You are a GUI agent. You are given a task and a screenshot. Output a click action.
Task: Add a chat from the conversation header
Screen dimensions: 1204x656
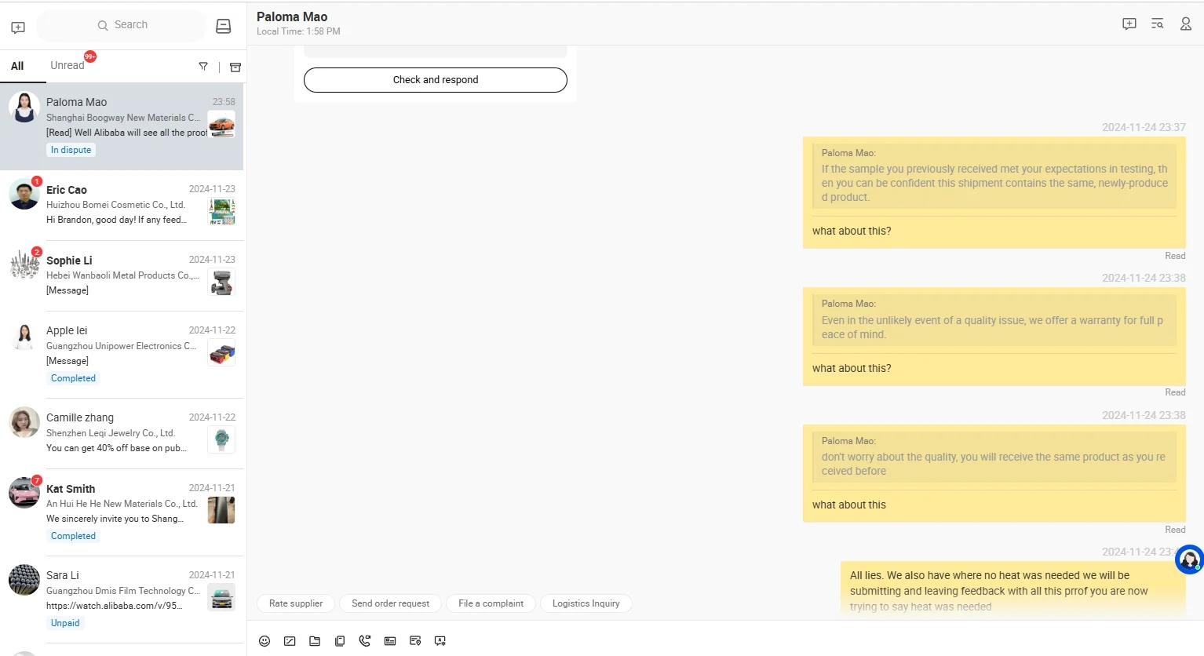pos(1129,24)
